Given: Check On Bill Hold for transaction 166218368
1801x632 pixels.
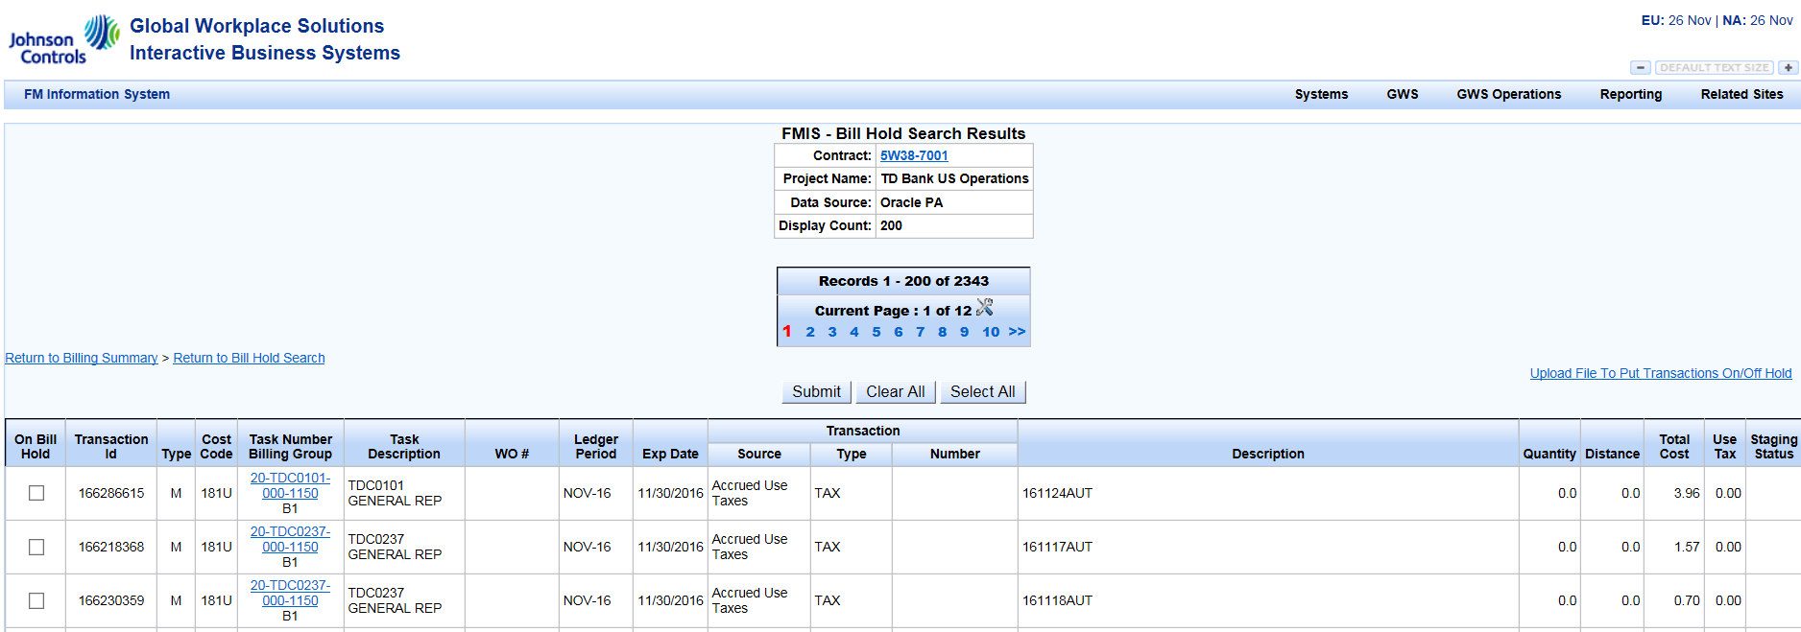Looking at the screenshot, I should click(36, 547).
